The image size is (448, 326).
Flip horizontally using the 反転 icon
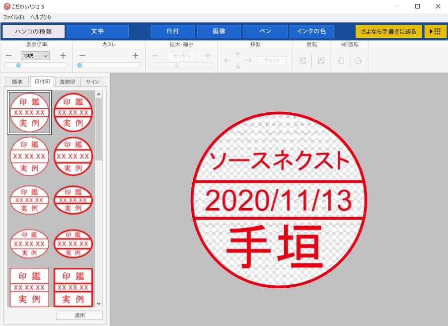pos(302,60)
